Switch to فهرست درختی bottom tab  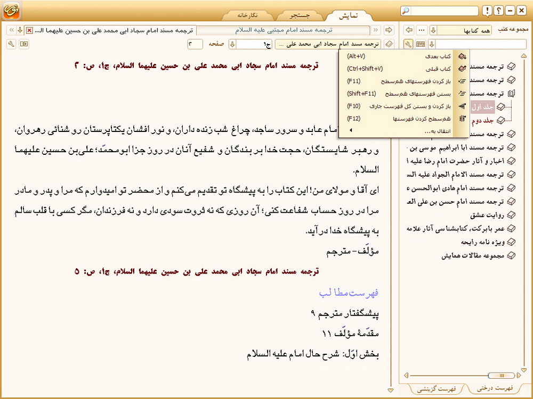[x=495, y=388]
